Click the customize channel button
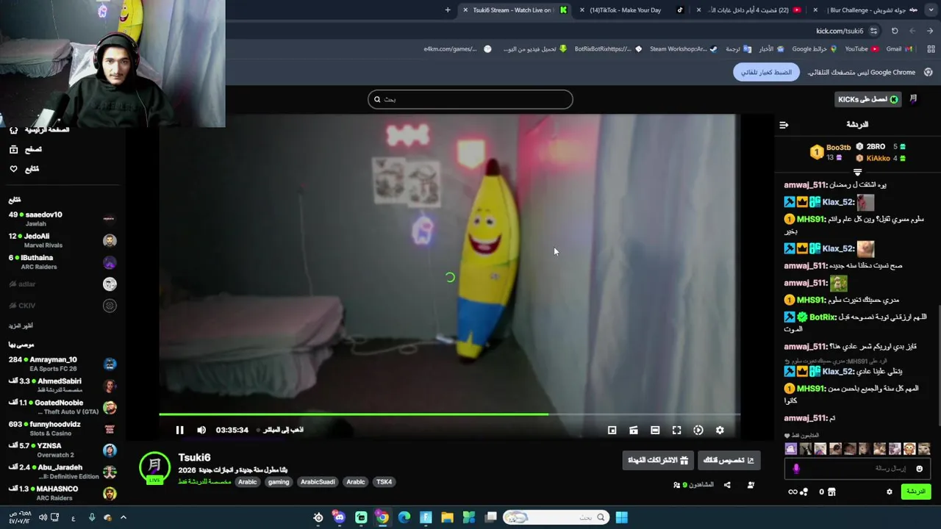941x529 pixels. 729,460
